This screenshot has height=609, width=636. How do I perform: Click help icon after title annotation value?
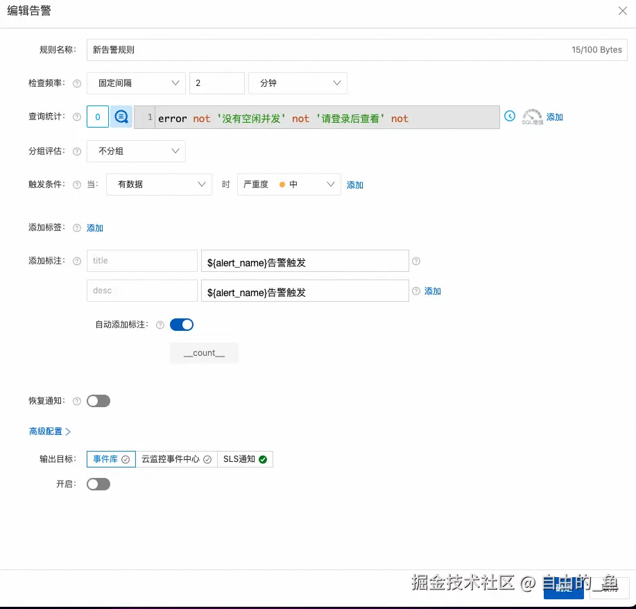click(x=416, y=261)
